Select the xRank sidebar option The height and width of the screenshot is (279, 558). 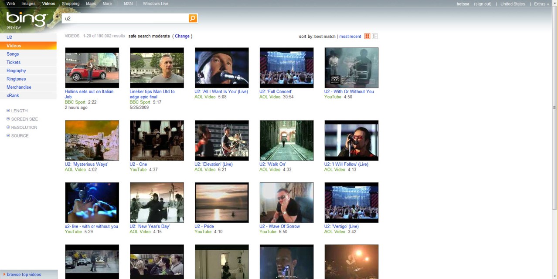coord(13,95)
